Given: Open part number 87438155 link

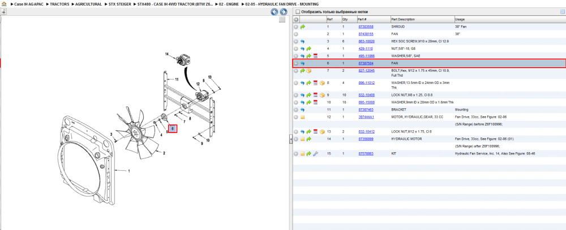Looking at the screenshot, I should coord(366,34).
